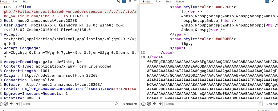This screenshot has width=278, height=111.
Task: Click 'Content-Length: 1001' header
Action: [x=27, y=71]
